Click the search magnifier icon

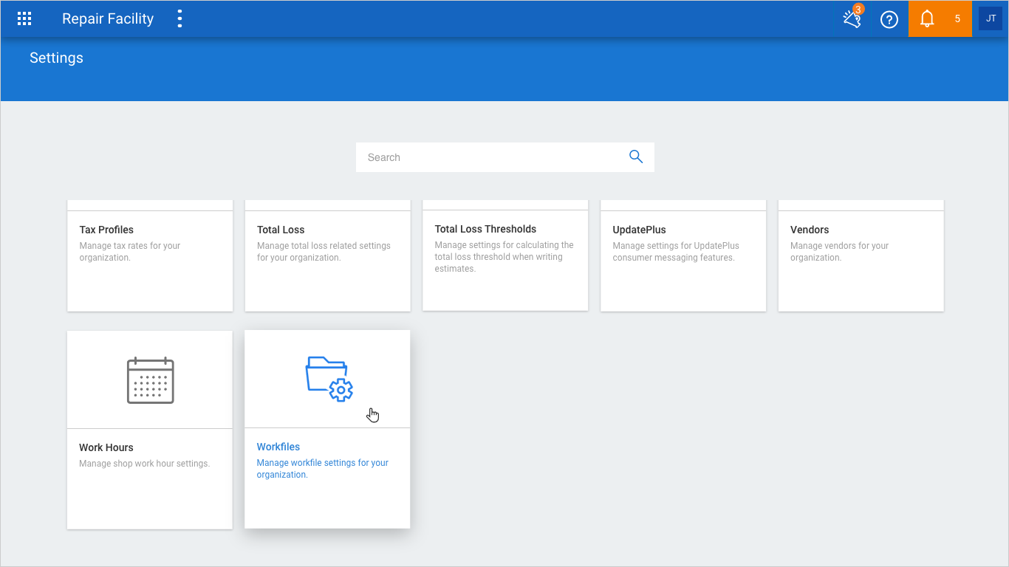tap(636, 157)
